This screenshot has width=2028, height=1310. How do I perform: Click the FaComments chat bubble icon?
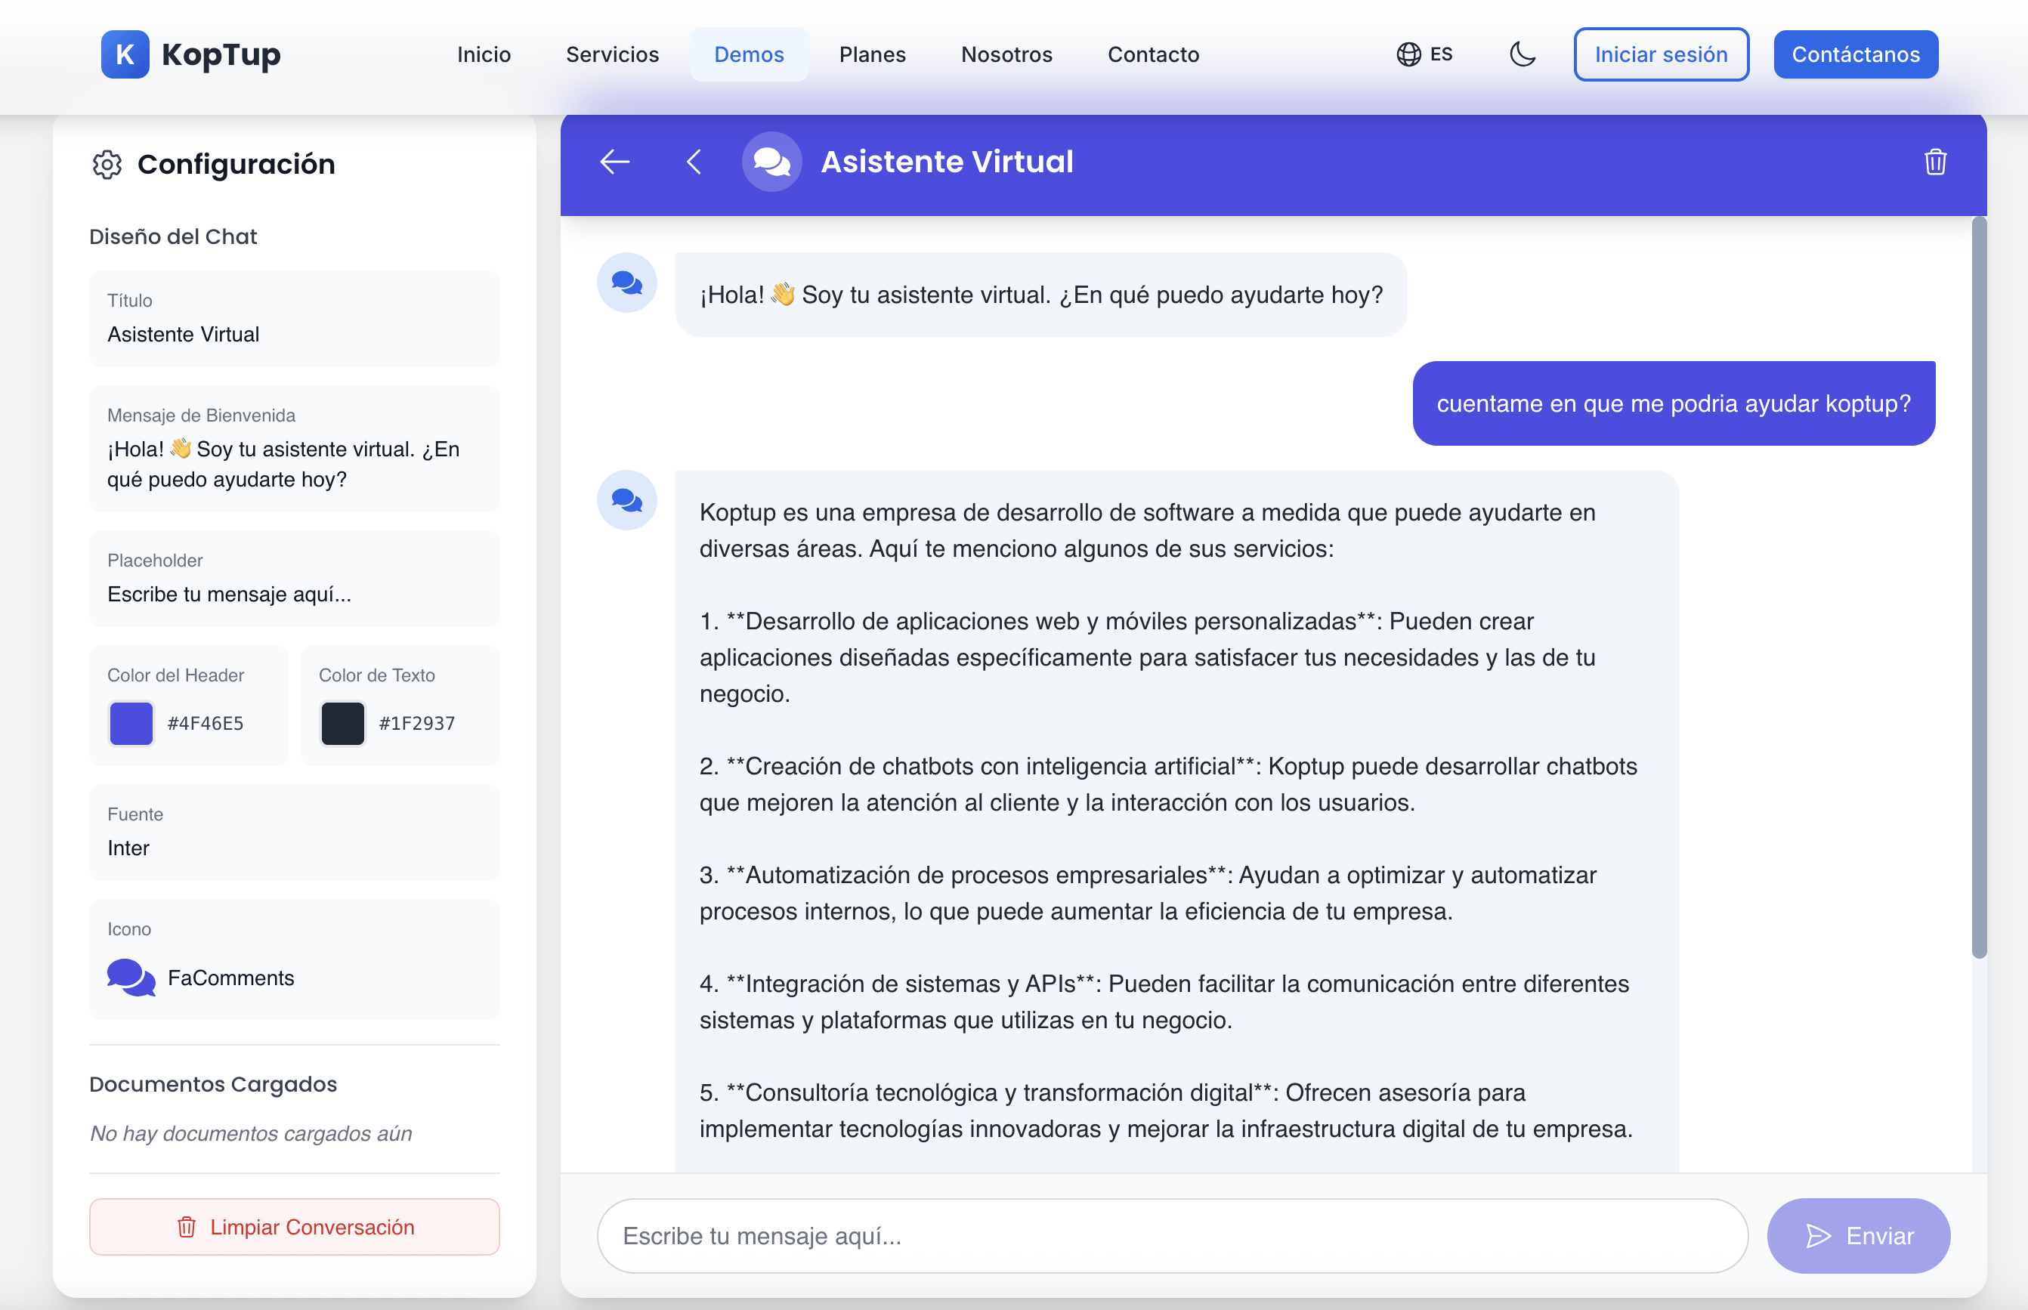(130, 978)
